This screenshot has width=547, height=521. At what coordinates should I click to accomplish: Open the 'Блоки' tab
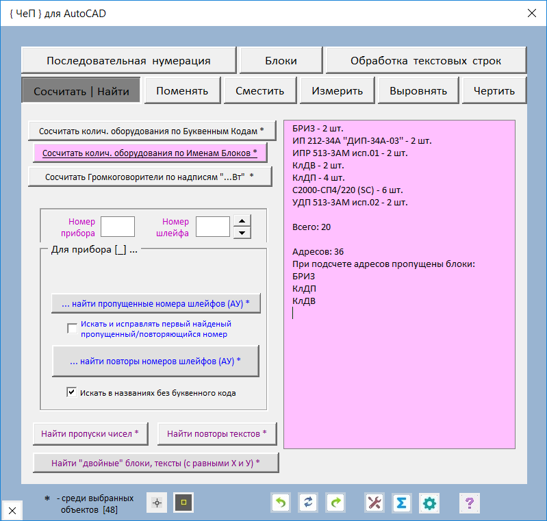(x=281, y=60)
